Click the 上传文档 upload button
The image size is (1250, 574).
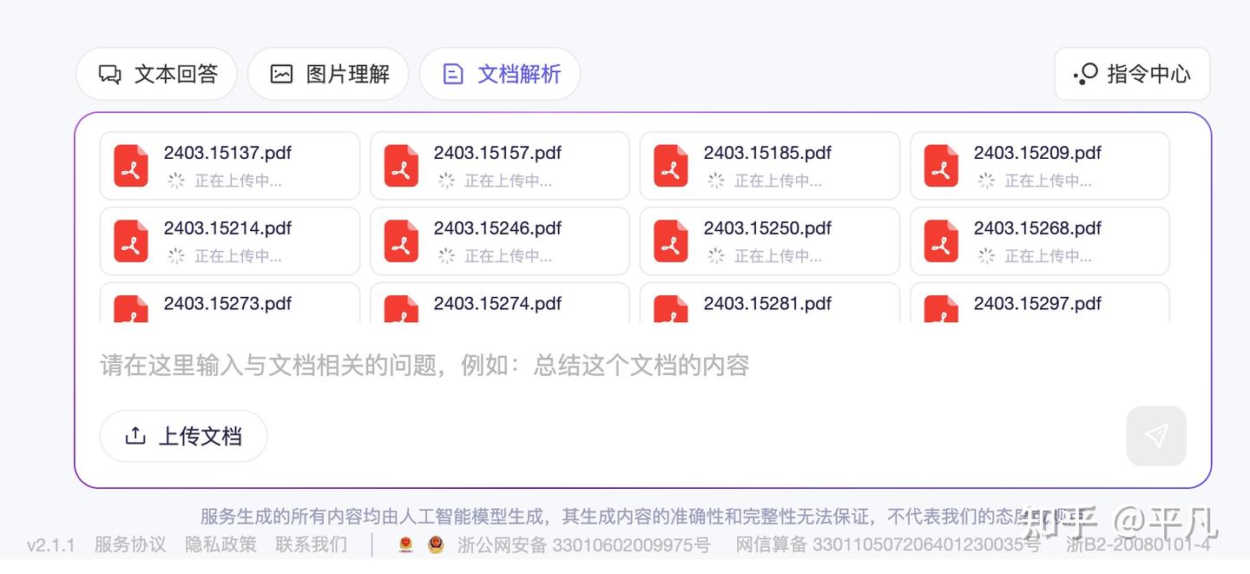coord(184,436)
